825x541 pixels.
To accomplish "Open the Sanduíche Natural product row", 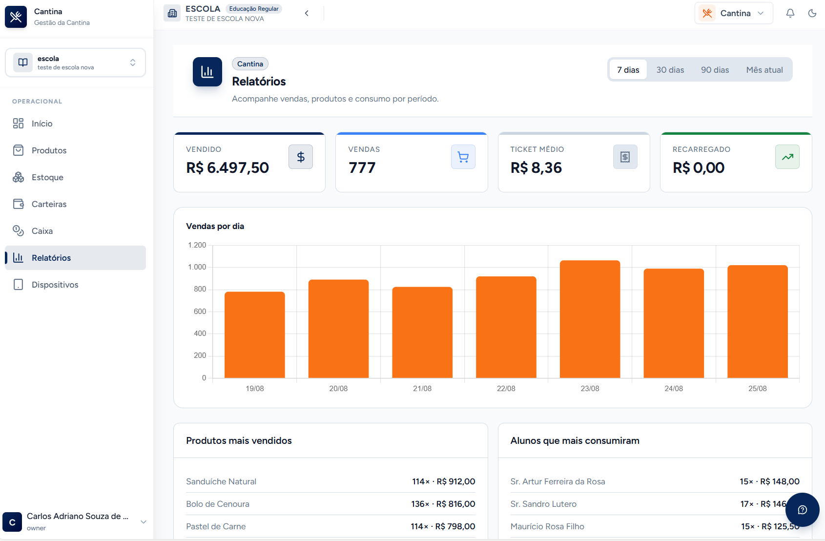I will click(330, 481).
